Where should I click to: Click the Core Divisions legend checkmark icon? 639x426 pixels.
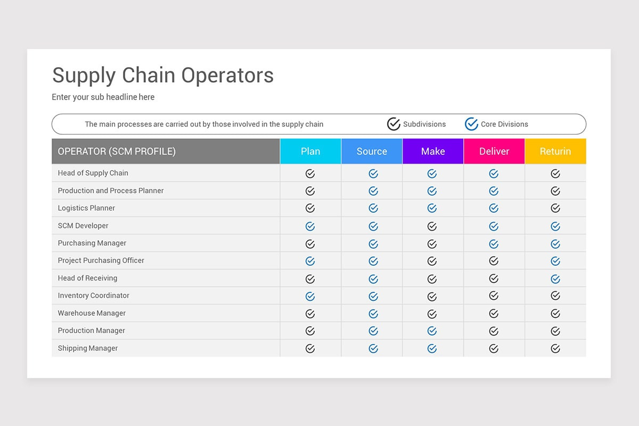471,124
